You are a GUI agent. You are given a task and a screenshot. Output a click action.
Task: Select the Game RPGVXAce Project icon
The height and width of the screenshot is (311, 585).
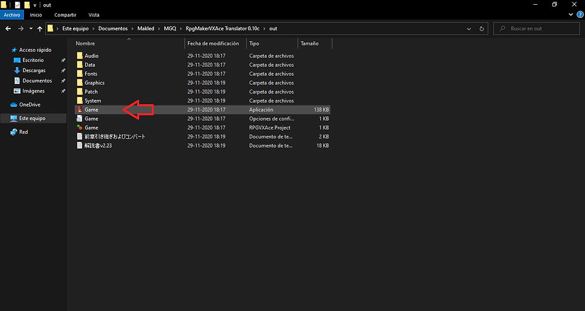click(79, 127)
